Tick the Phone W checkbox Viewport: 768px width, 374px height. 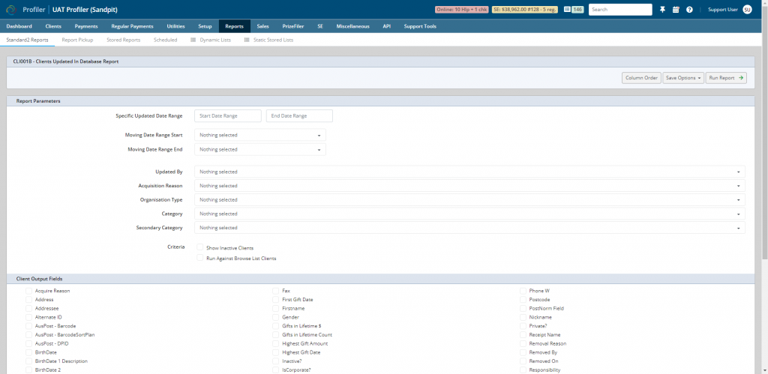point(523,291)
